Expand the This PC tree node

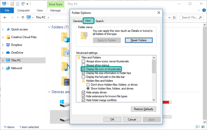point(3,60)
